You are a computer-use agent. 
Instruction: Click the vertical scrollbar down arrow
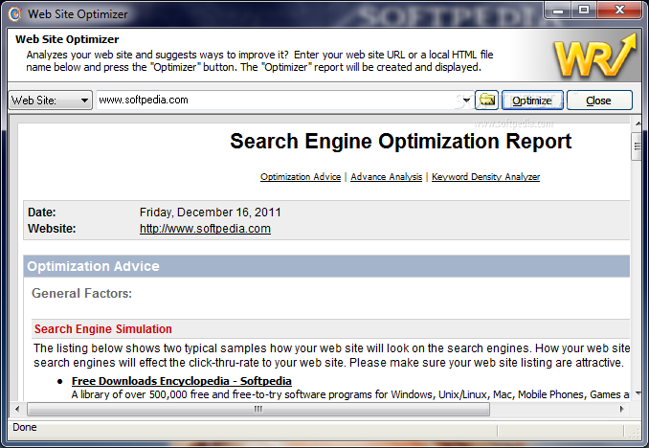coord(637,393)
